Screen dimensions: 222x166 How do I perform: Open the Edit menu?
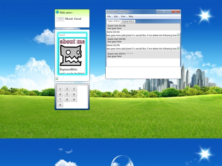pyautogui.click(x=116, y=16)
